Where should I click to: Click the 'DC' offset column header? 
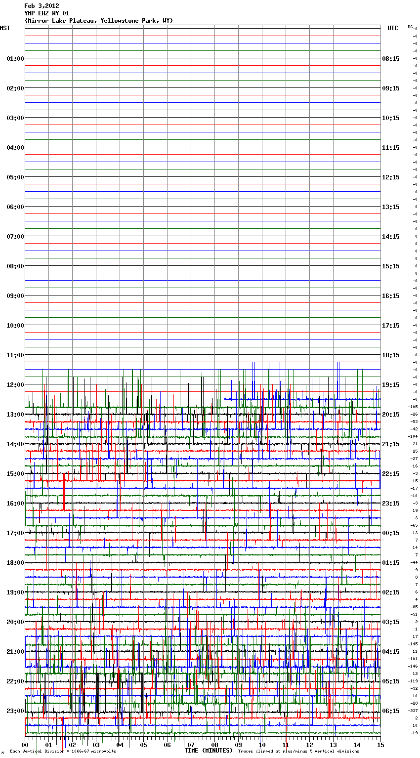411,27
